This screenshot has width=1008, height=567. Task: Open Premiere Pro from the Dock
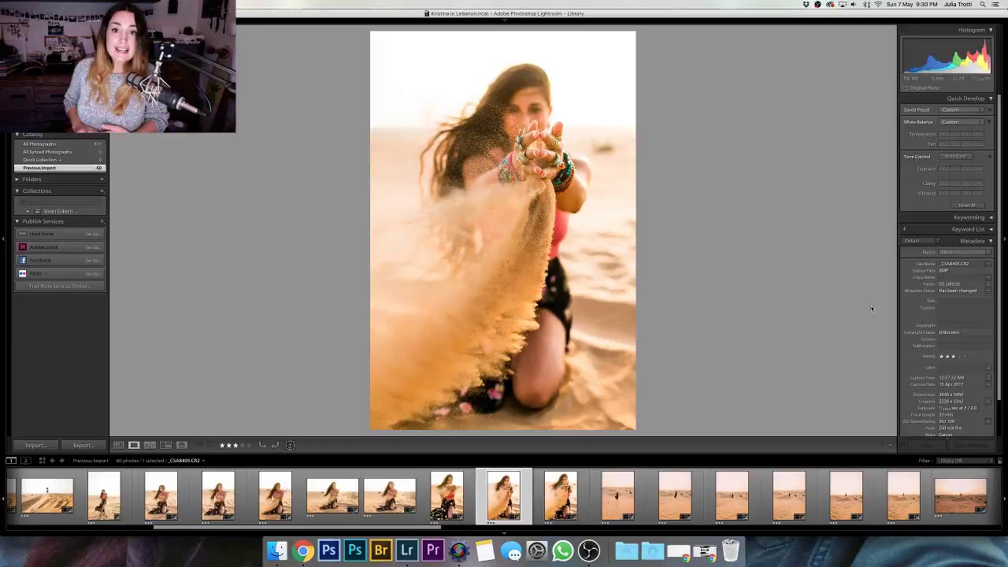(x=433, y=550)
